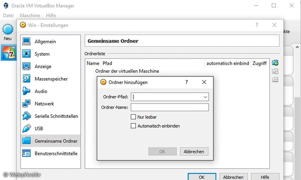Click the Ordner-Name input field
This screenshot has height=180, width=301.
[x=170, y=107]
